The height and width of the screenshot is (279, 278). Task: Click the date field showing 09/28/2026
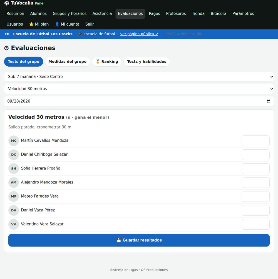tap(139, 101)
